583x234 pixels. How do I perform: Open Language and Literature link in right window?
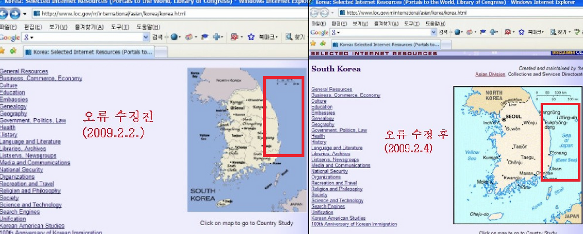[x=337, y=148]
